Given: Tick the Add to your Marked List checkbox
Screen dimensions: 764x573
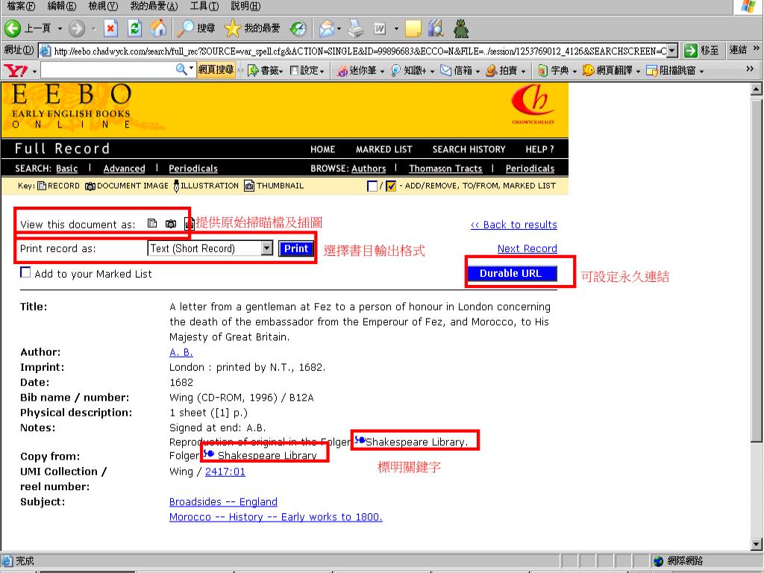Looking at the screenshot, I should [25, 272].
